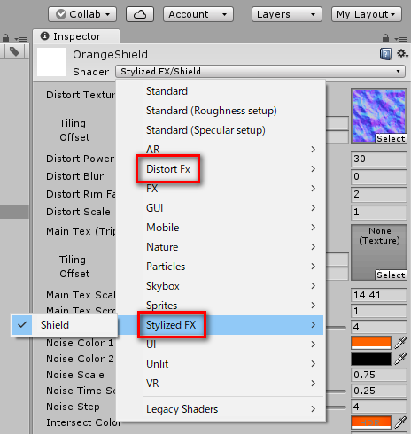Viewport: 411px width, 434px height.
Task: Expand the Distort Fx shader submenu
Action: coord(221,169)
